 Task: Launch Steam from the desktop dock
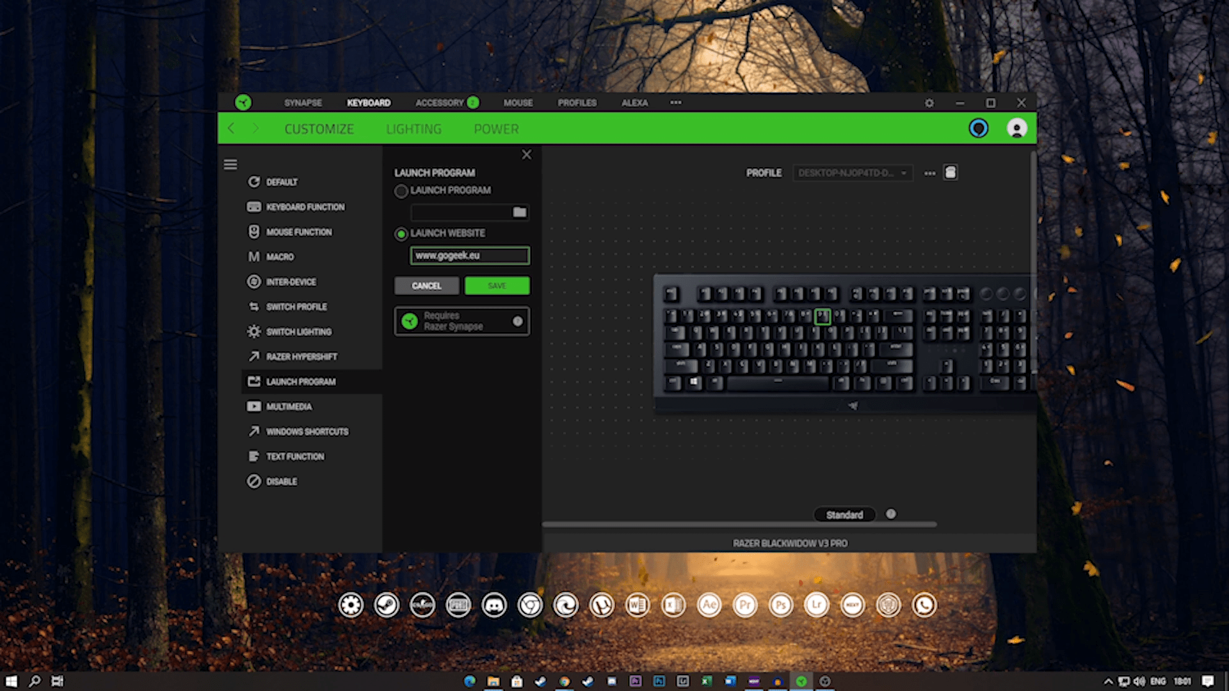tap(387, 605)
